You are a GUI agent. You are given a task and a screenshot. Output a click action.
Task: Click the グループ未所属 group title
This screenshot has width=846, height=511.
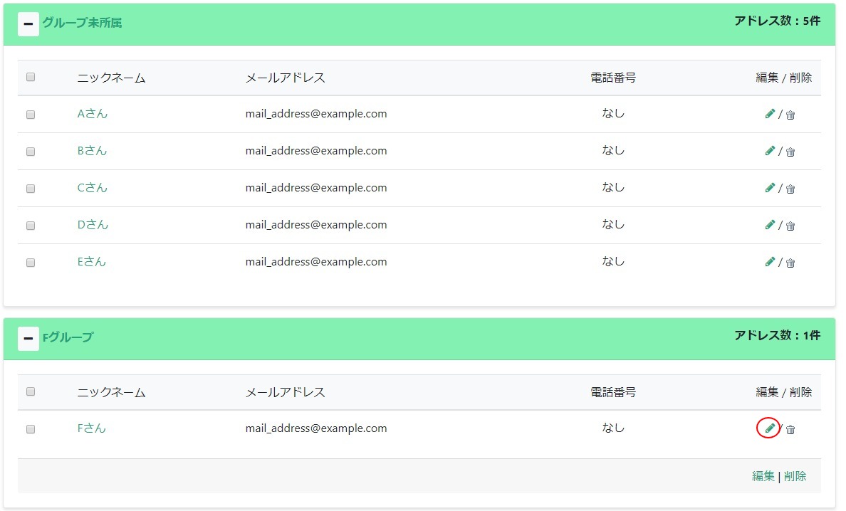pos(82,23)
